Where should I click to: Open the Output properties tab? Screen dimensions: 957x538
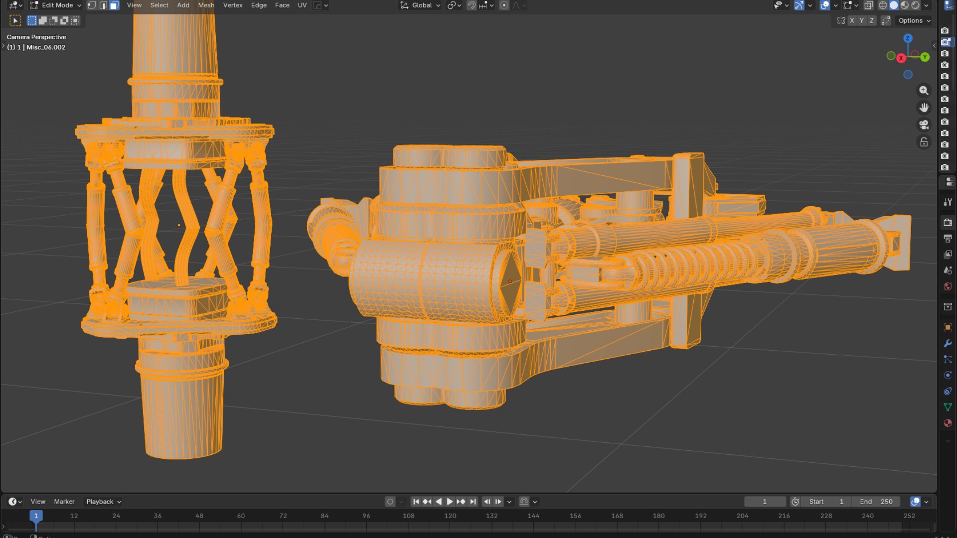948,238
